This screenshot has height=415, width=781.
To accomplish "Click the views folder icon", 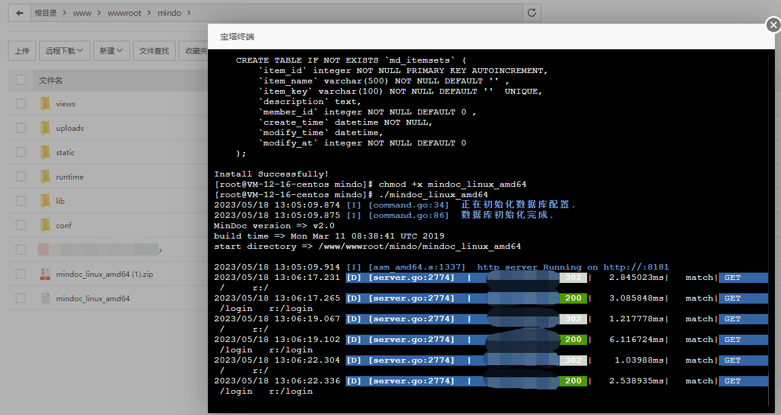I will (x=45, y=104).
